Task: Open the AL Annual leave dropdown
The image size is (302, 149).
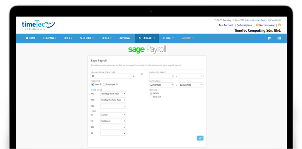Action: 113,115
